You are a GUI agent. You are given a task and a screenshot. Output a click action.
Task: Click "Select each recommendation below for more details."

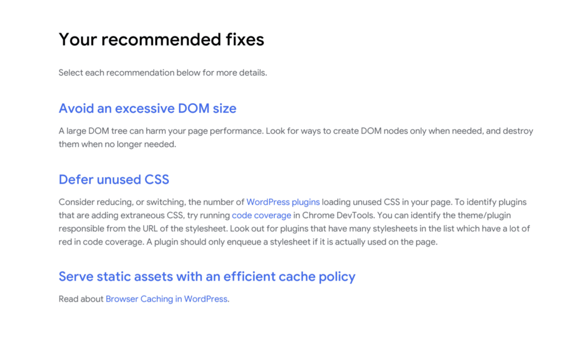coord(163,73)
